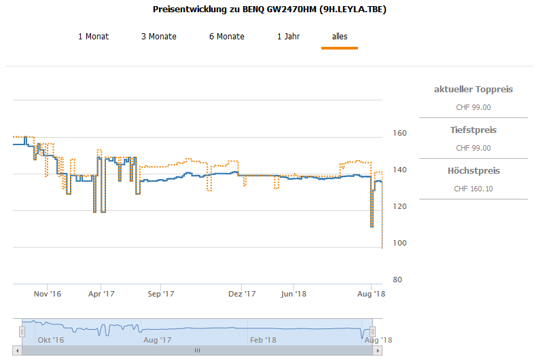Viewport: 536px width, 363px height.
Task: Click the Dez '17 x-axis label
Action: pyautogui.click(x=242, y=294)
